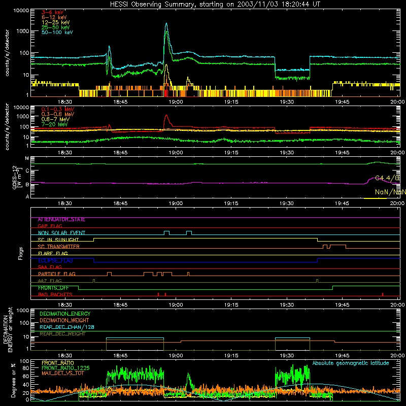Select the AAZ_FLAG label
The height and width of the screenshot is (406, 406).
pyautogui.click(x=50, y=281)
